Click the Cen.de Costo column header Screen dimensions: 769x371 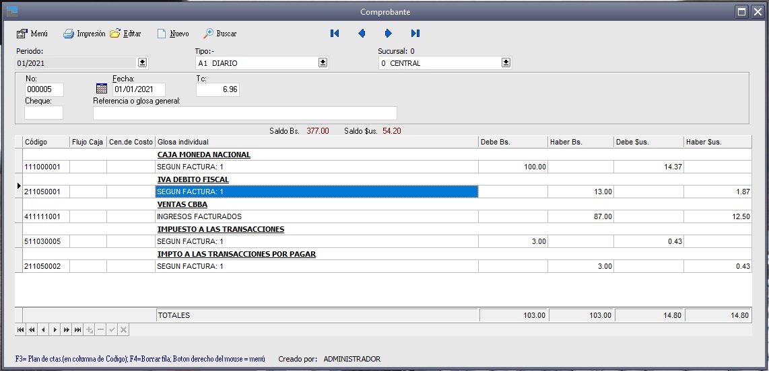click(x=131, y=142)
